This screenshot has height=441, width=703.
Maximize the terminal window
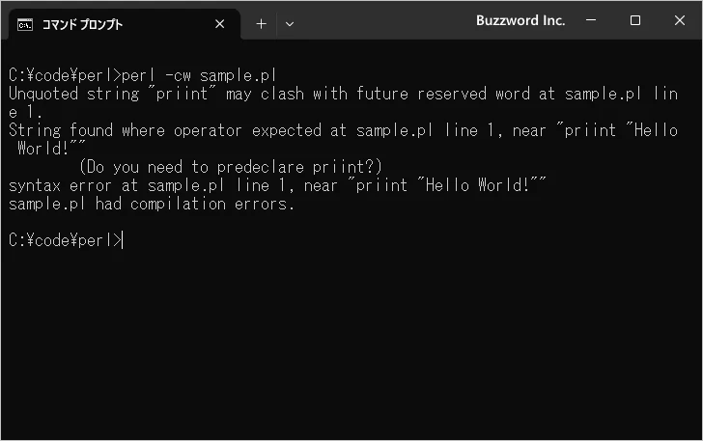pyautogui.click(x=634, y=20)
